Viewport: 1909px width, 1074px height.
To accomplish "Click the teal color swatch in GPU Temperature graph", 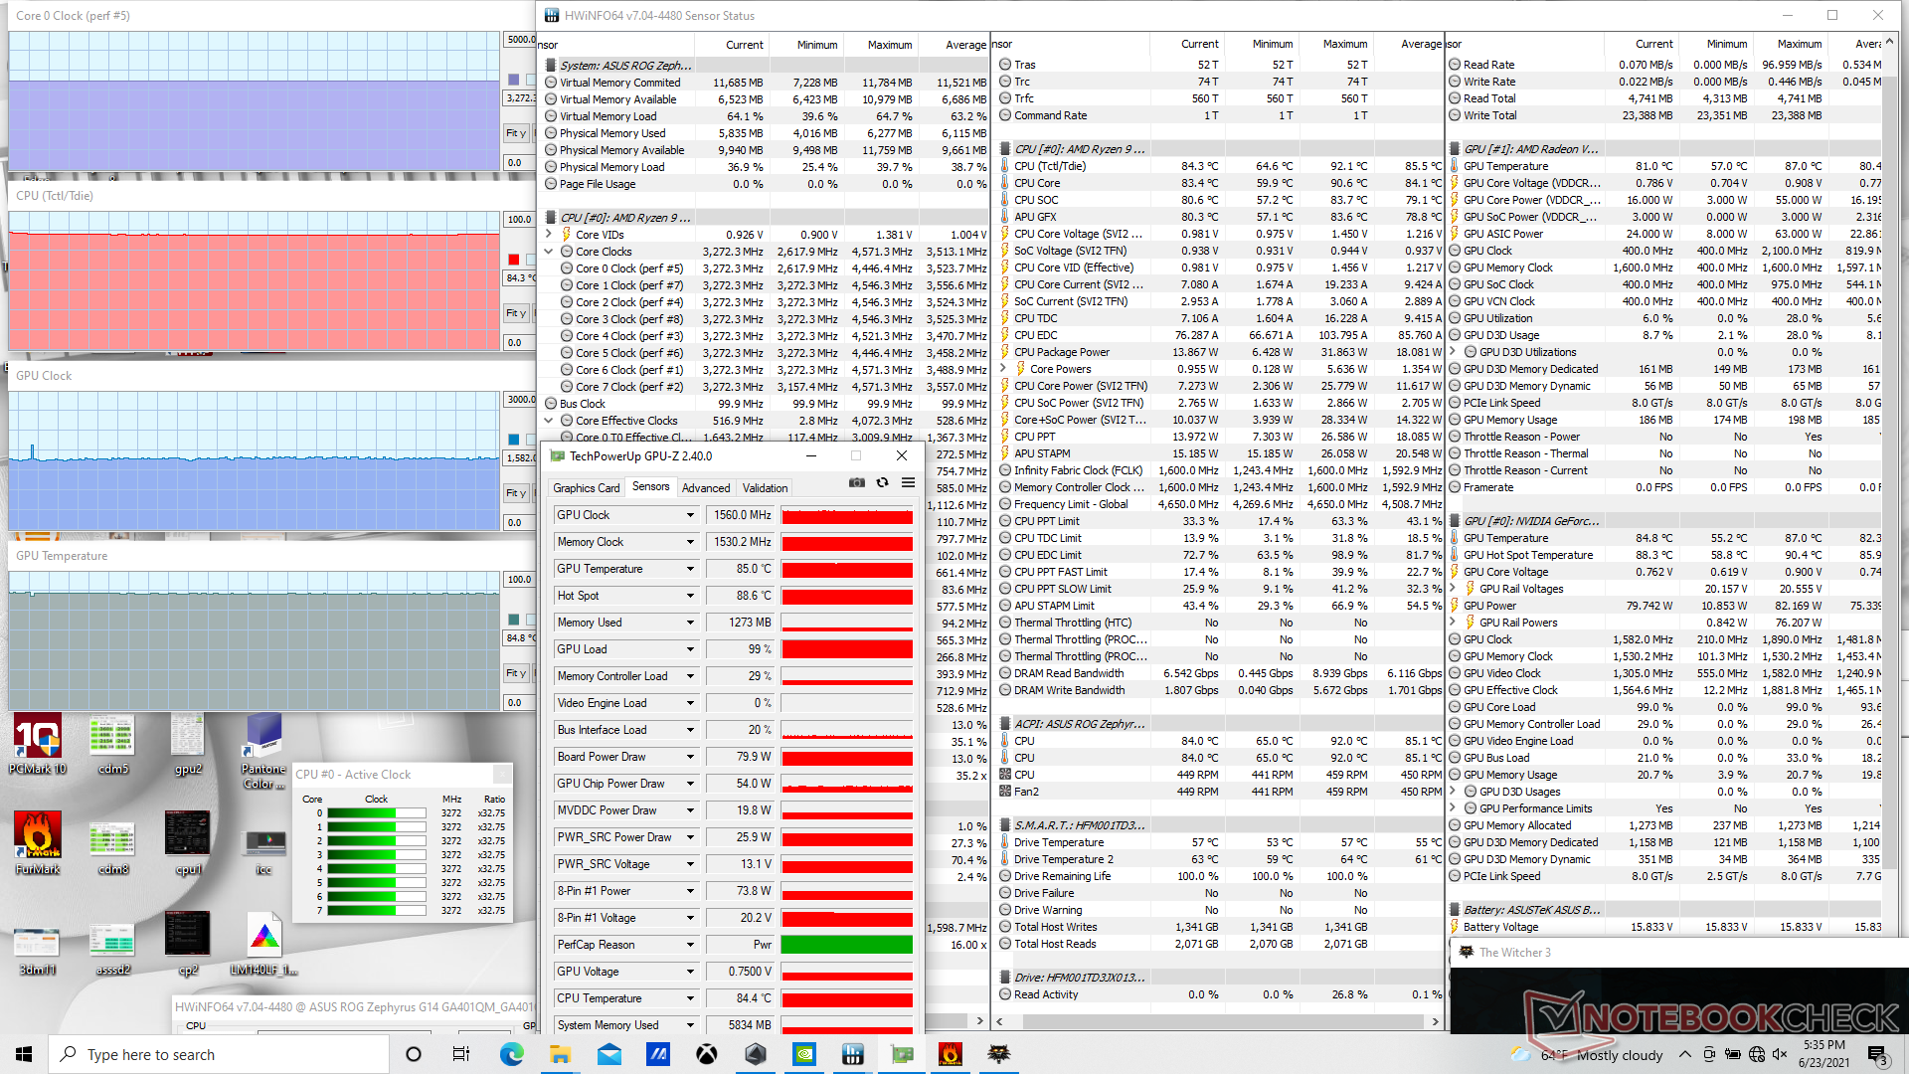I will 513,620.
